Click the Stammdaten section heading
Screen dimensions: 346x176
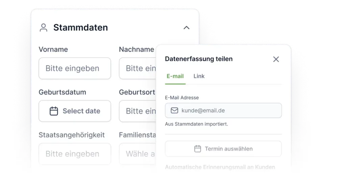point(80,28)
